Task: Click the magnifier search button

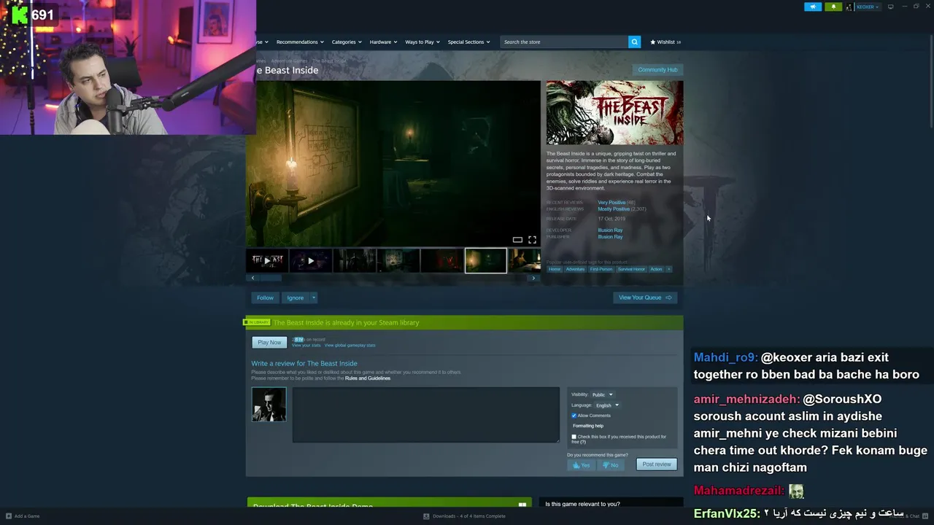Action: coord(634,42)
